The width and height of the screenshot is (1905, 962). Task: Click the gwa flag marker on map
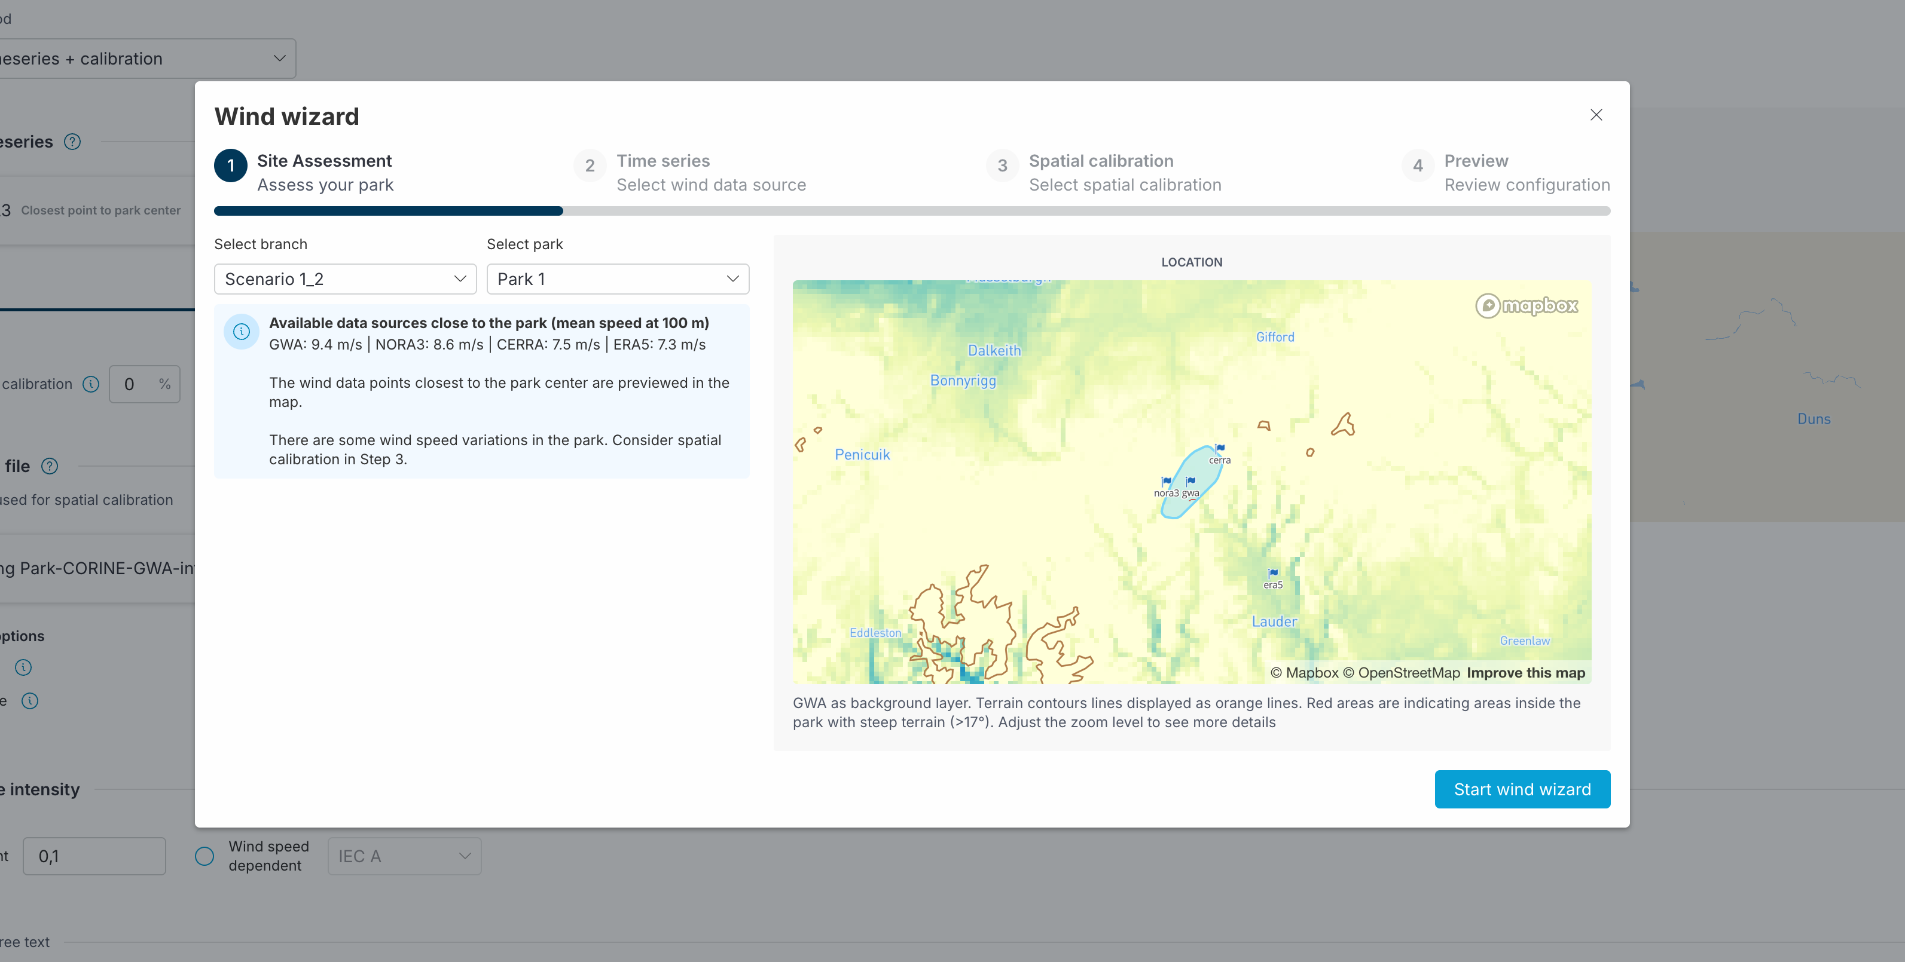(x=1190, y=482)
